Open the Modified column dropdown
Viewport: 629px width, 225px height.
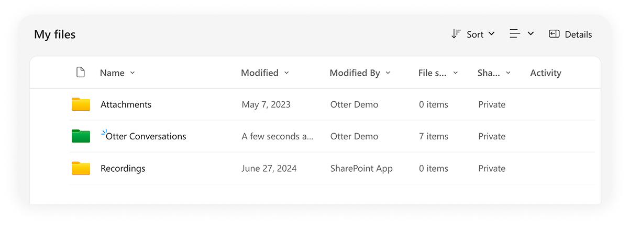[286, 73]
